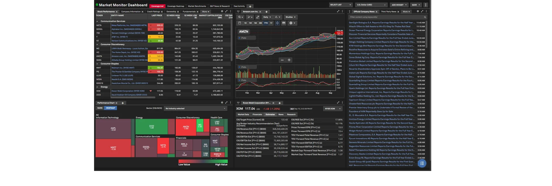Open the chart symbol search tool
Screen dimensions: 552x186
240,17
